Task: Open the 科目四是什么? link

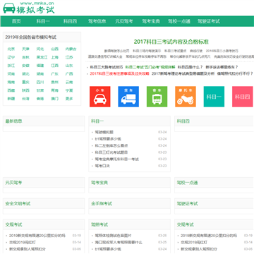Action: click(190, 67)
